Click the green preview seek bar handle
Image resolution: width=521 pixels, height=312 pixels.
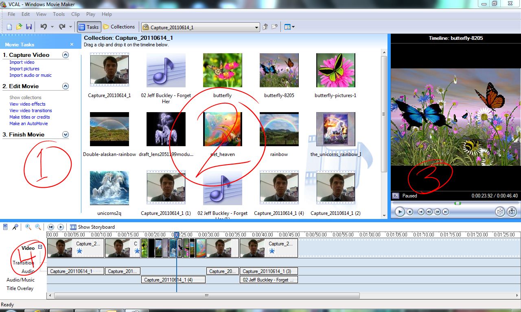[x=458, y=203]
